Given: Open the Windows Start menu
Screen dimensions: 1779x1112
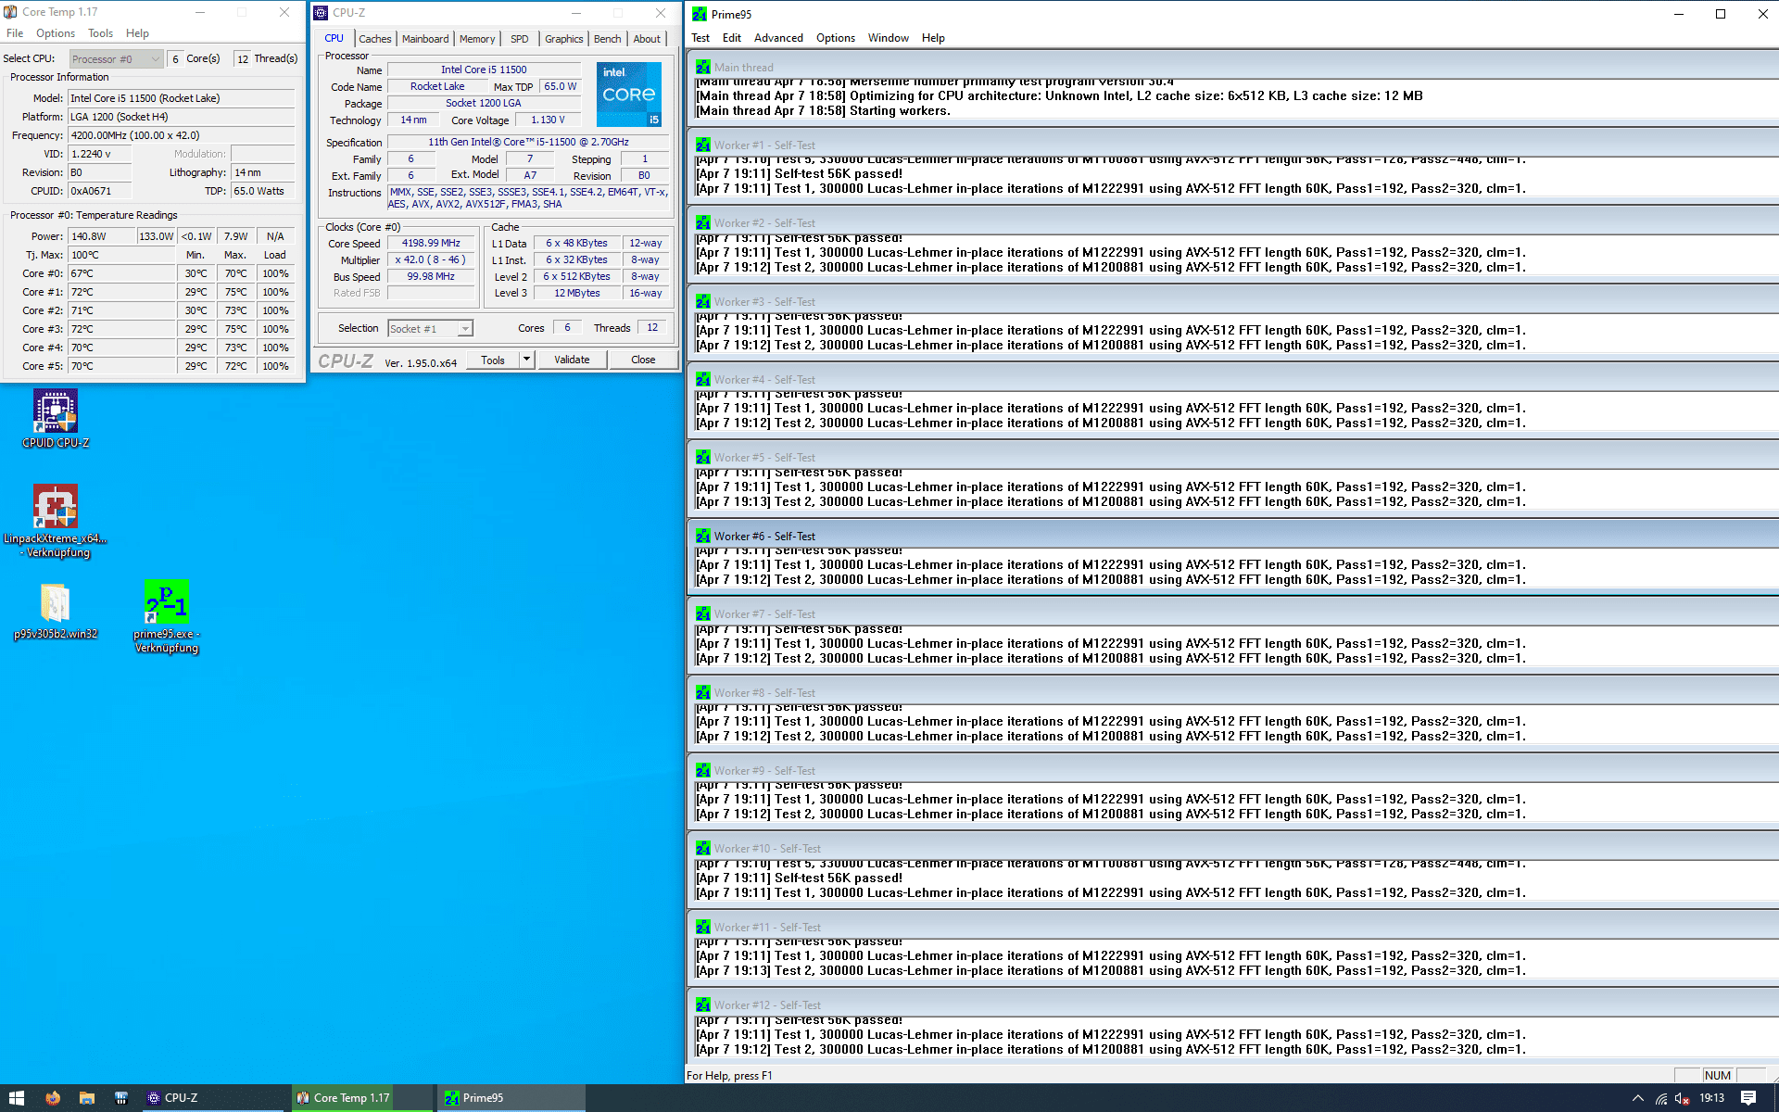Looking at the screenshot, I should click(x=17, y=1098).
